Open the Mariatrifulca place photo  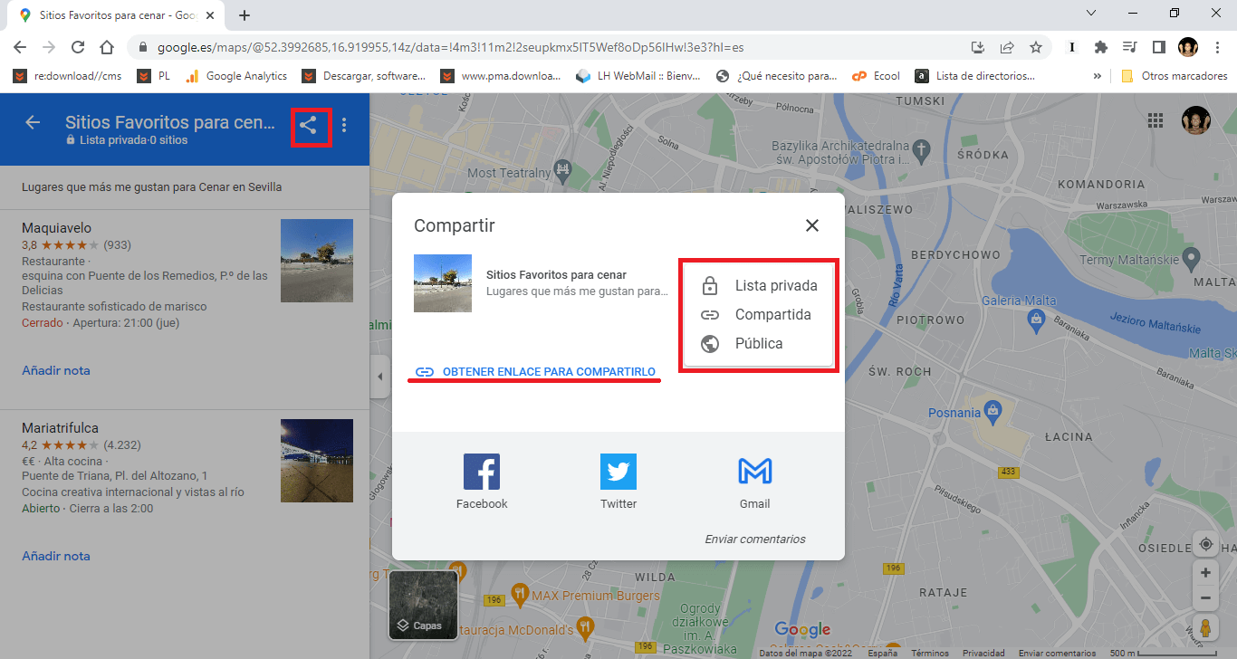click(317, 461)
